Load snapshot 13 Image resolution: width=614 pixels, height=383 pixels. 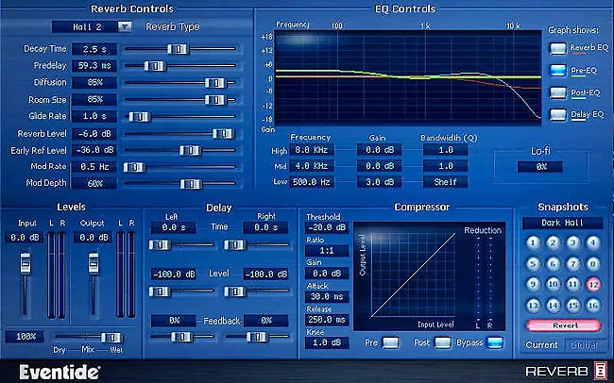[533, 305]
